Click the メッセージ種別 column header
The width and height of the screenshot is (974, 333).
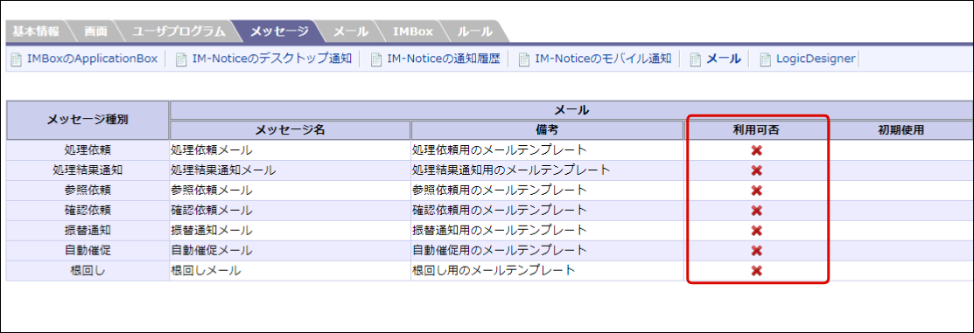[x=88, y=120]
